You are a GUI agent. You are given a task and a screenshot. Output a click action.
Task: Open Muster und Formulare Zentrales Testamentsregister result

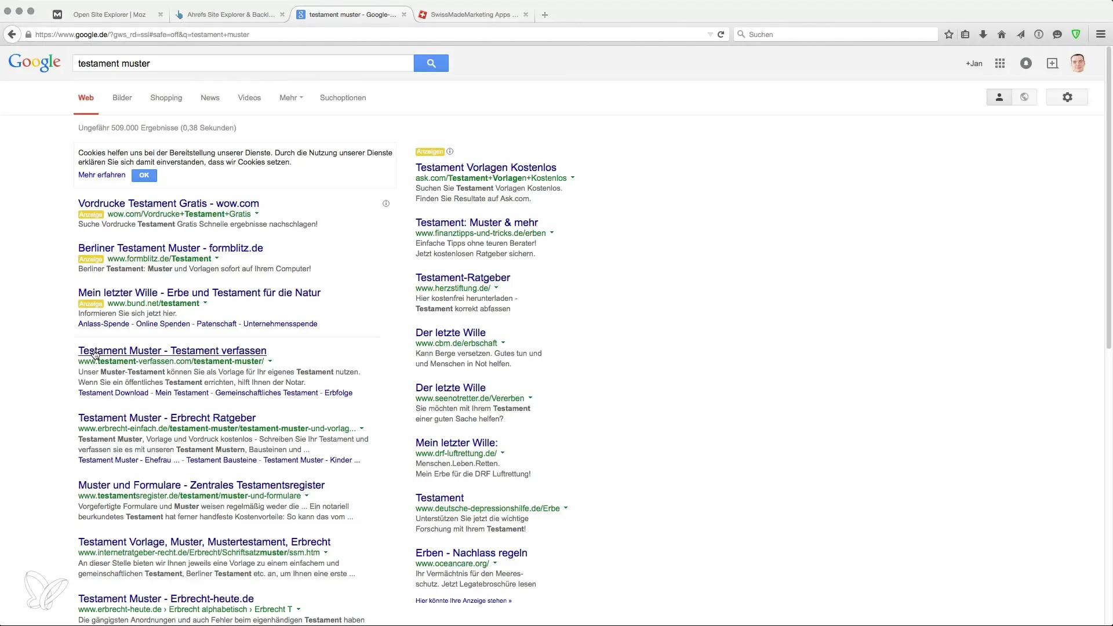(201, 485)
